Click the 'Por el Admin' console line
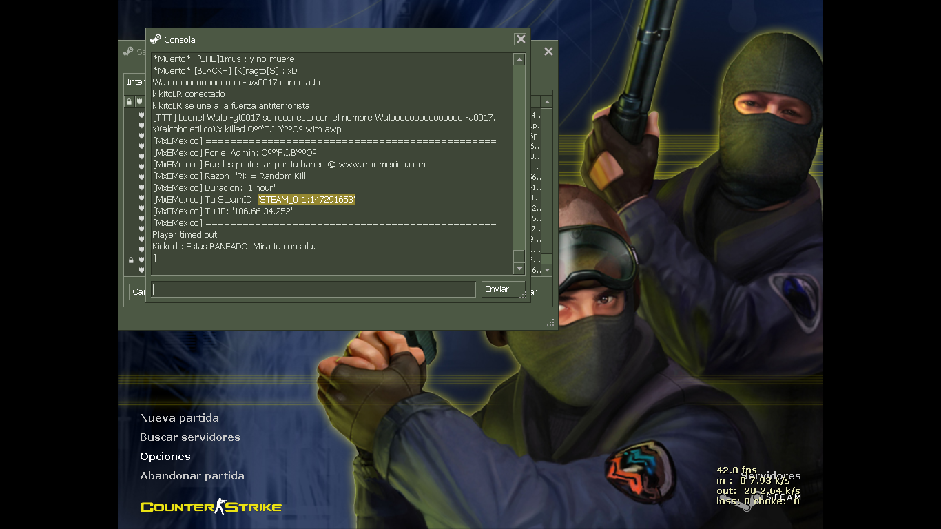This screenshot has width=941, height=529. tap(234, 152)
